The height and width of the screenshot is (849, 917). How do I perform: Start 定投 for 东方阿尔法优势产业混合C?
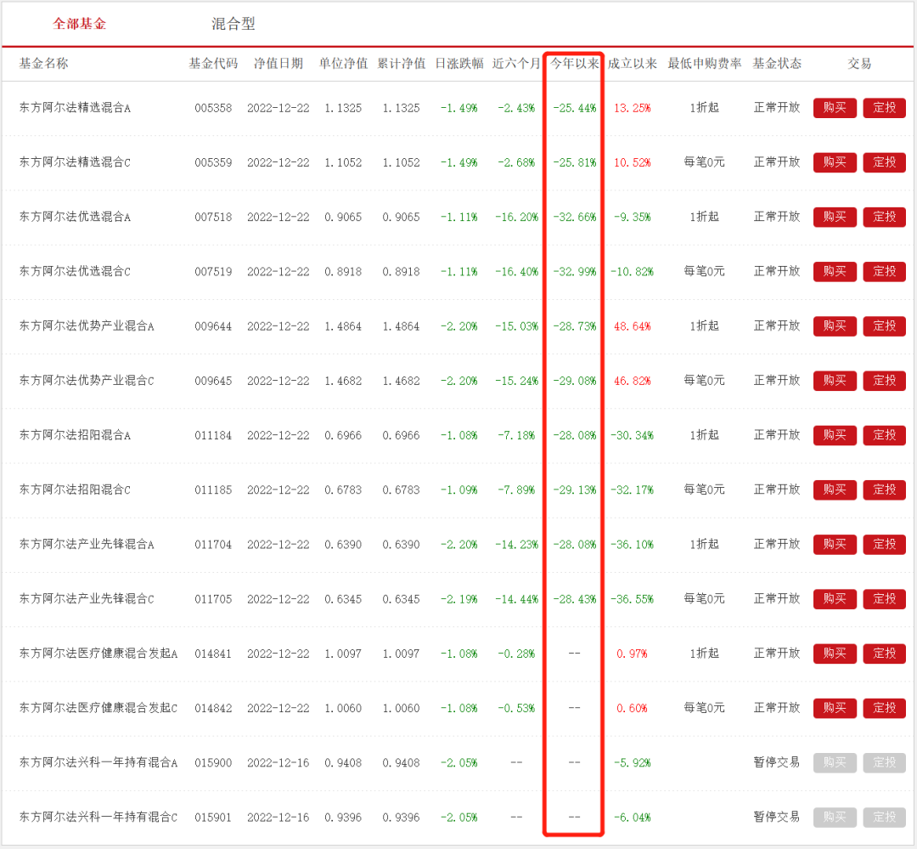884,381
